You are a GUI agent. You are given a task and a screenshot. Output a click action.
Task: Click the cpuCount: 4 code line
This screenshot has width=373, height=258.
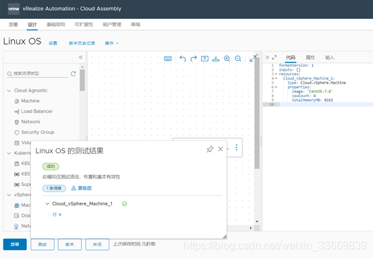pyautogui.click(x=304, y=96)
